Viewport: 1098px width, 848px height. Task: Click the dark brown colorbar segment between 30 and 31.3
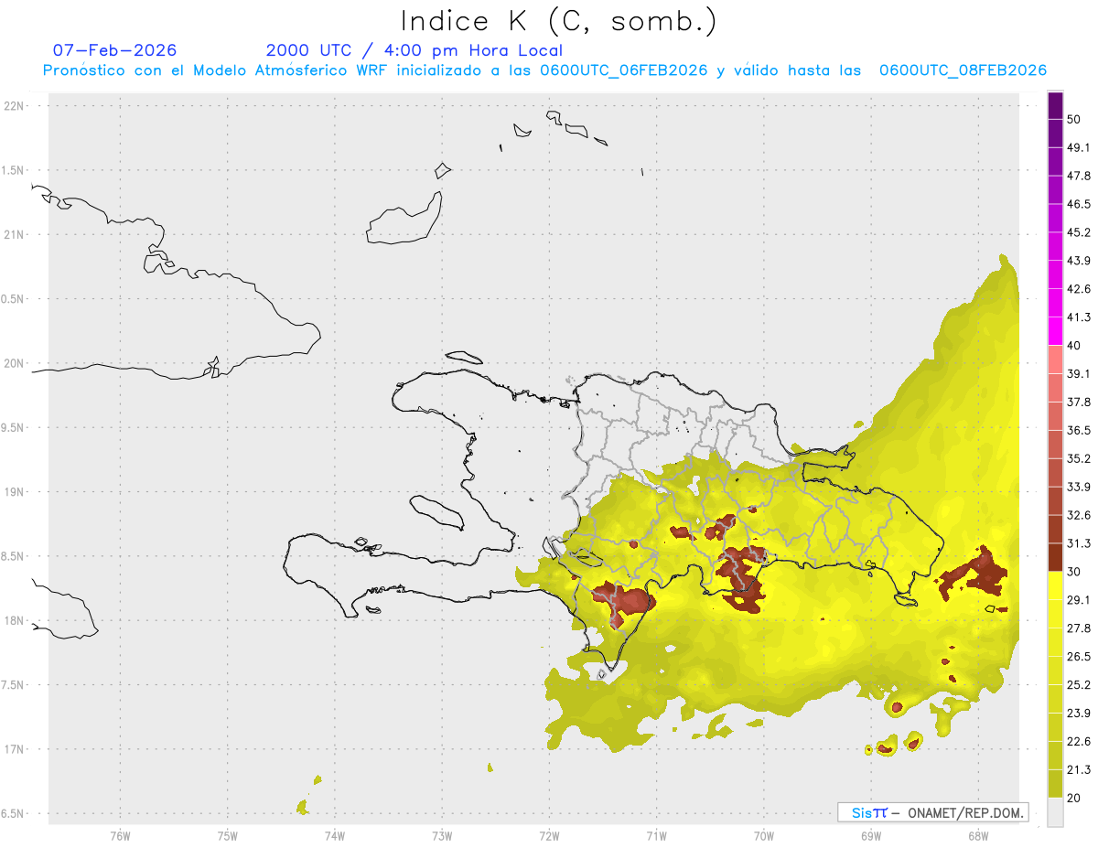coord(1055,558)
